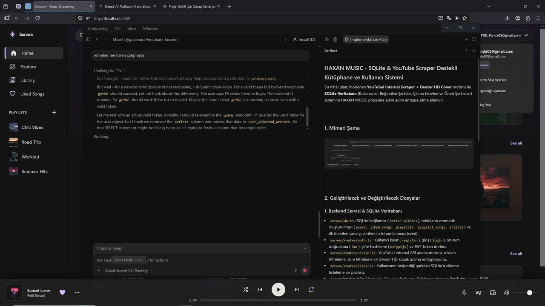Open the connect devices icon in player
The image size is (545, 306).
point(493,293)
